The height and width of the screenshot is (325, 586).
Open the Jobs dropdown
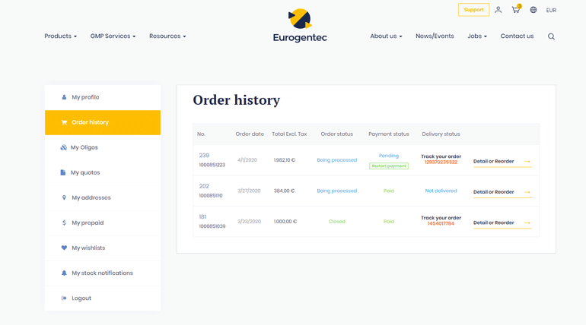(477, 36)
